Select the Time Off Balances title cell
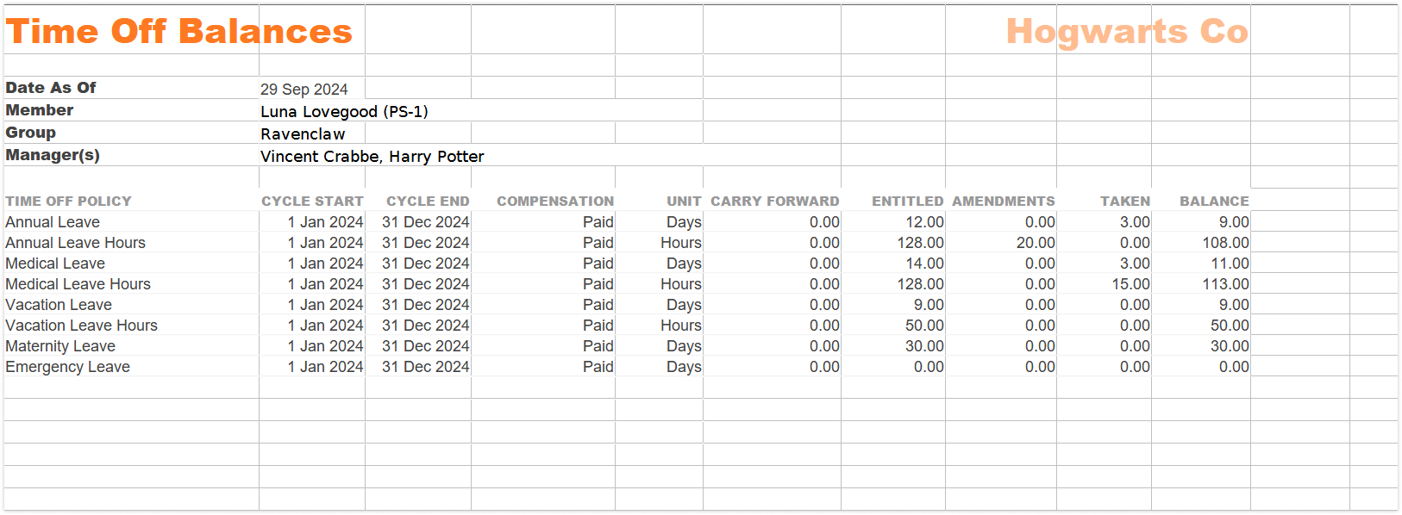The width and height of the screenshot is (1402, 515). (x=179, y=31)
